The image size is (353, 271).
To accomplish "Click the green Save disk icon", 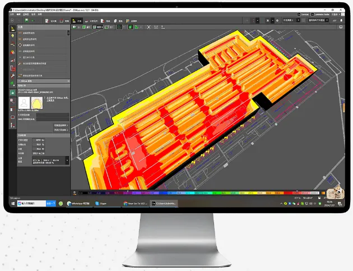I will click(26, 21).
